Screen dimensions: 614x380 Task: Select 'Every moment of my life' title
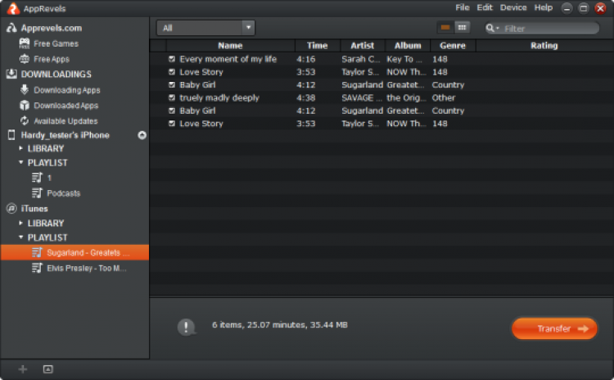pos(228,59)
